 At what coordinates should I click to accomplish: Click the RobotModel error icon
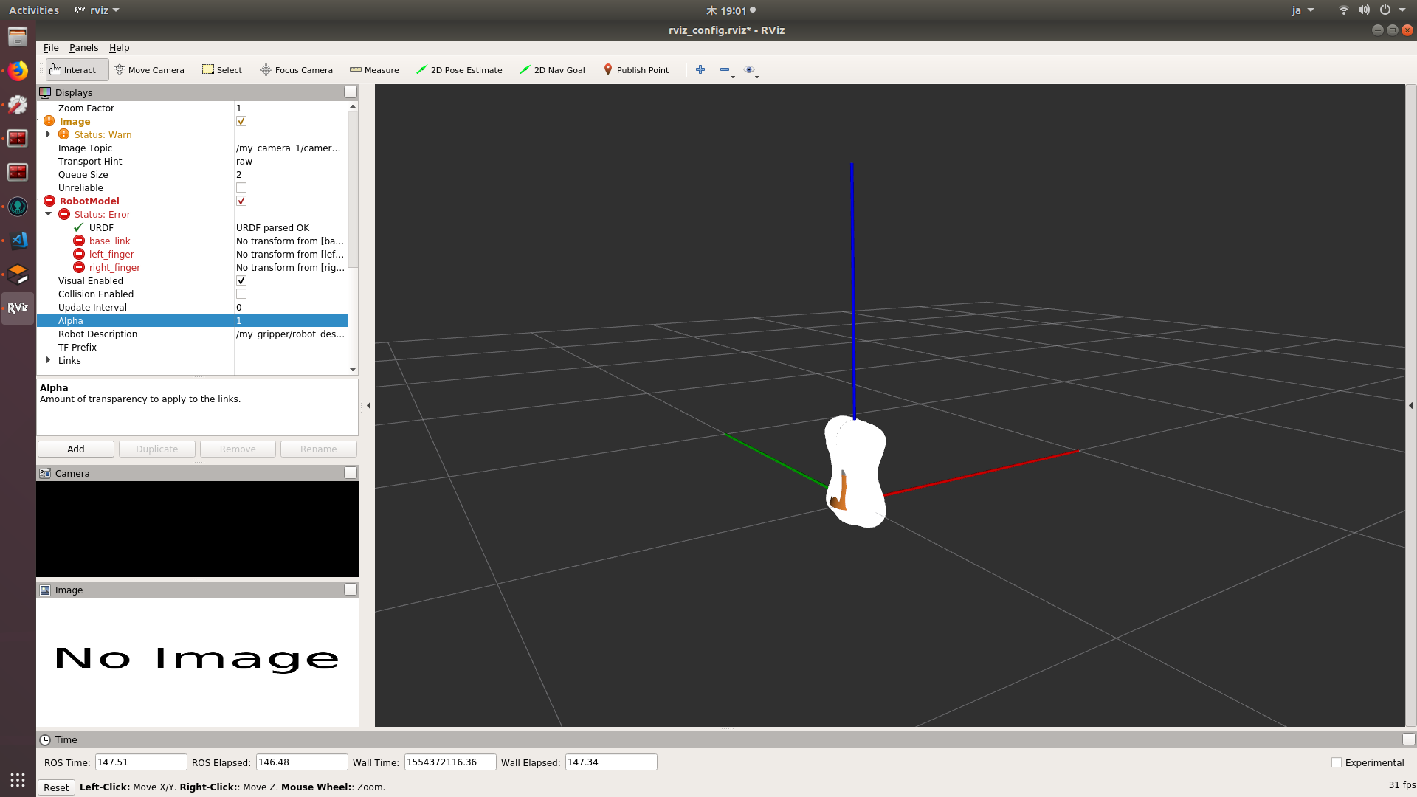pos(49,201)
